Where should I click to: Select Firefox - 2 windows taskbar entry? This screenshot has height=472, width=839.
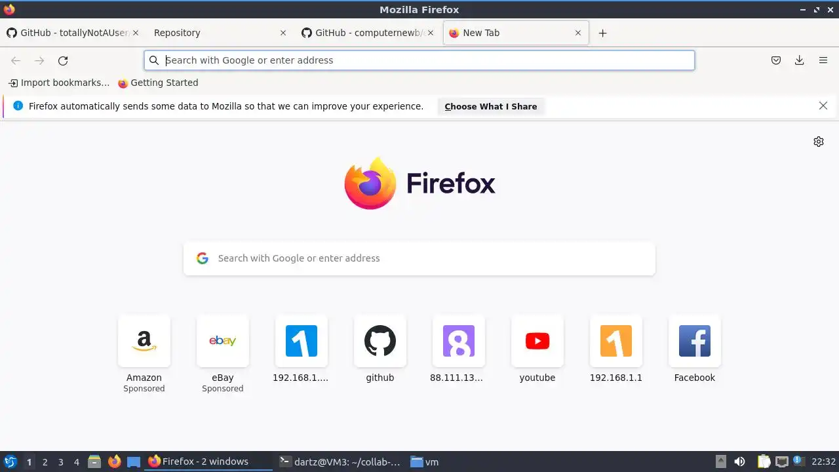pyautogui.click(x=208, y=462)
